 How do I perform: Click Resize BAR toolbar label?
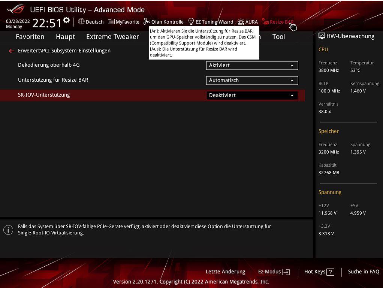282,22
